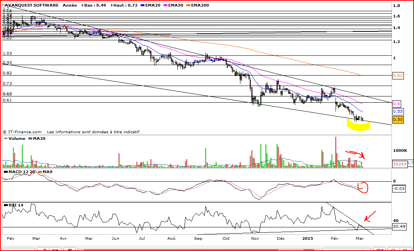This screenshot has width=414, height=251.
Task: Click the +Haut : 0.72 high value
Action: [x=124, y=5]
